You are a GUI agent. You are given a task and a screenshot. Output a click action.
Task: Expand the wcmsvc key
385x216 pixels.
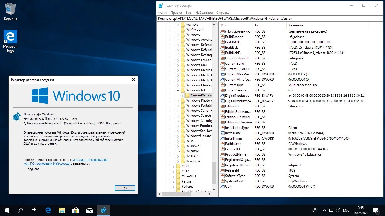point(178,24)
